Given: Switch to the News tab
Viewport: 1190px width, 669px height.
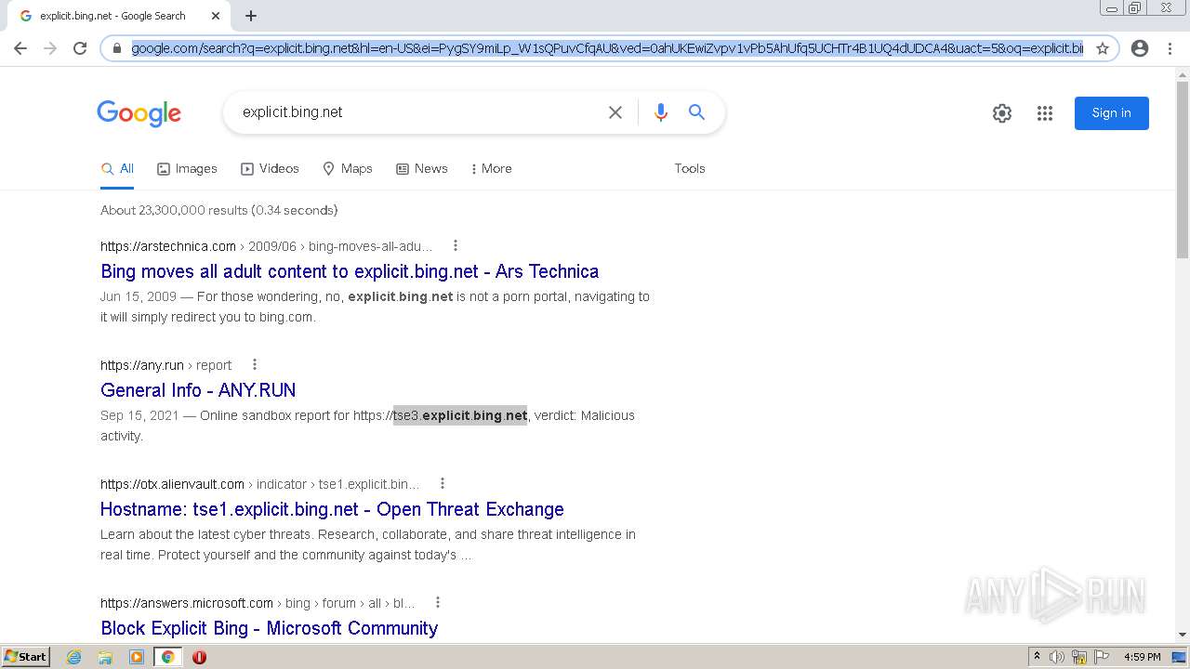Looking at the screenshot, I should click(x=422, y=169).
